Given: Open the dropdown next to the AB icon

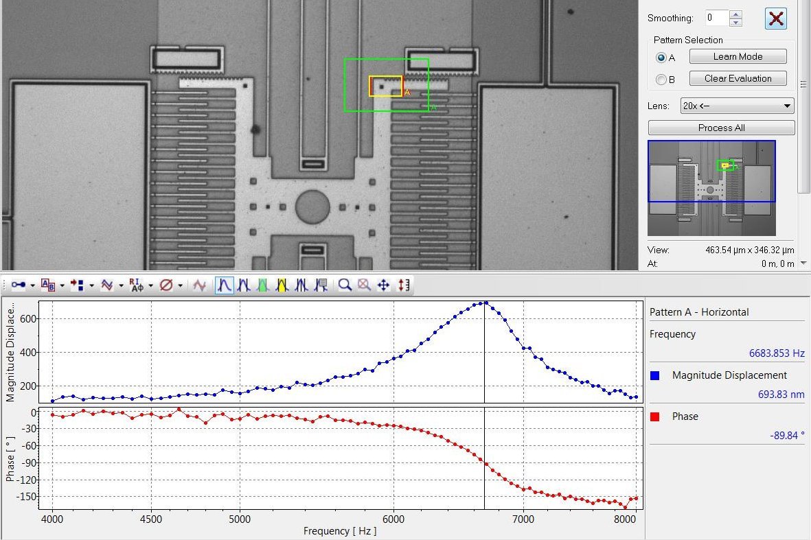Looking at the screenshot, I should click(x=61, y=285).
